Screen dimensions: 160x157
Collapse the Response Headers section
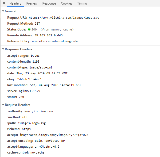pos(3,49)
